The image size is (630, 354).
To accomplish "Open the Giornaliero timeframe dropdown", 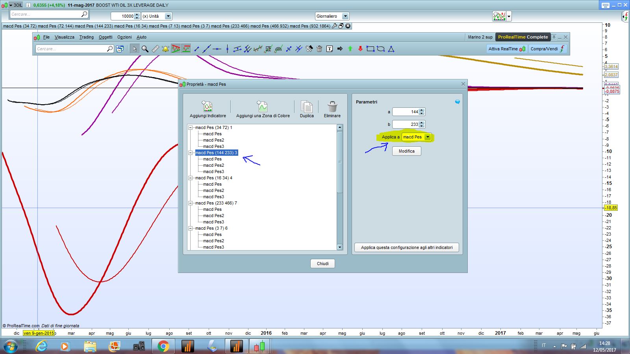I will tap(345, 16).
